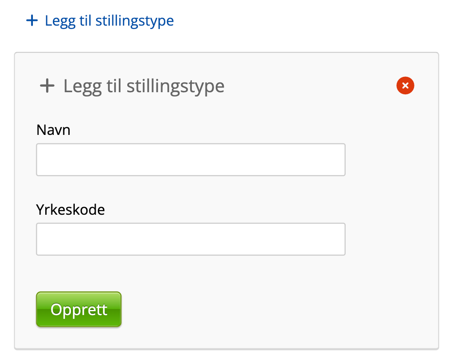452x362 pixels.
Task: Click the input below the Navn label
Action: 191,160
